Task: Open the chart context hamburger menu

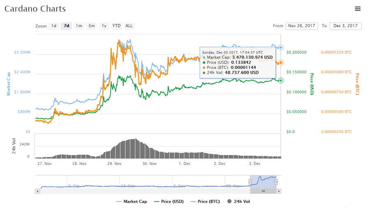Action: click(358, 9)
